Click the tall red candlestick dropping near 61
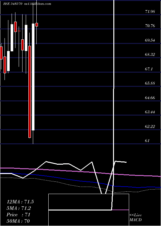The width and height of the screenshot is (161, 226). (x=30, y=92)
